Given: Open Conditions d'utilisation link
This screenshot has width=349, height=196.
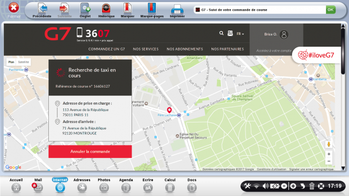Looking at the screenshot, I should tap(272, 169).
